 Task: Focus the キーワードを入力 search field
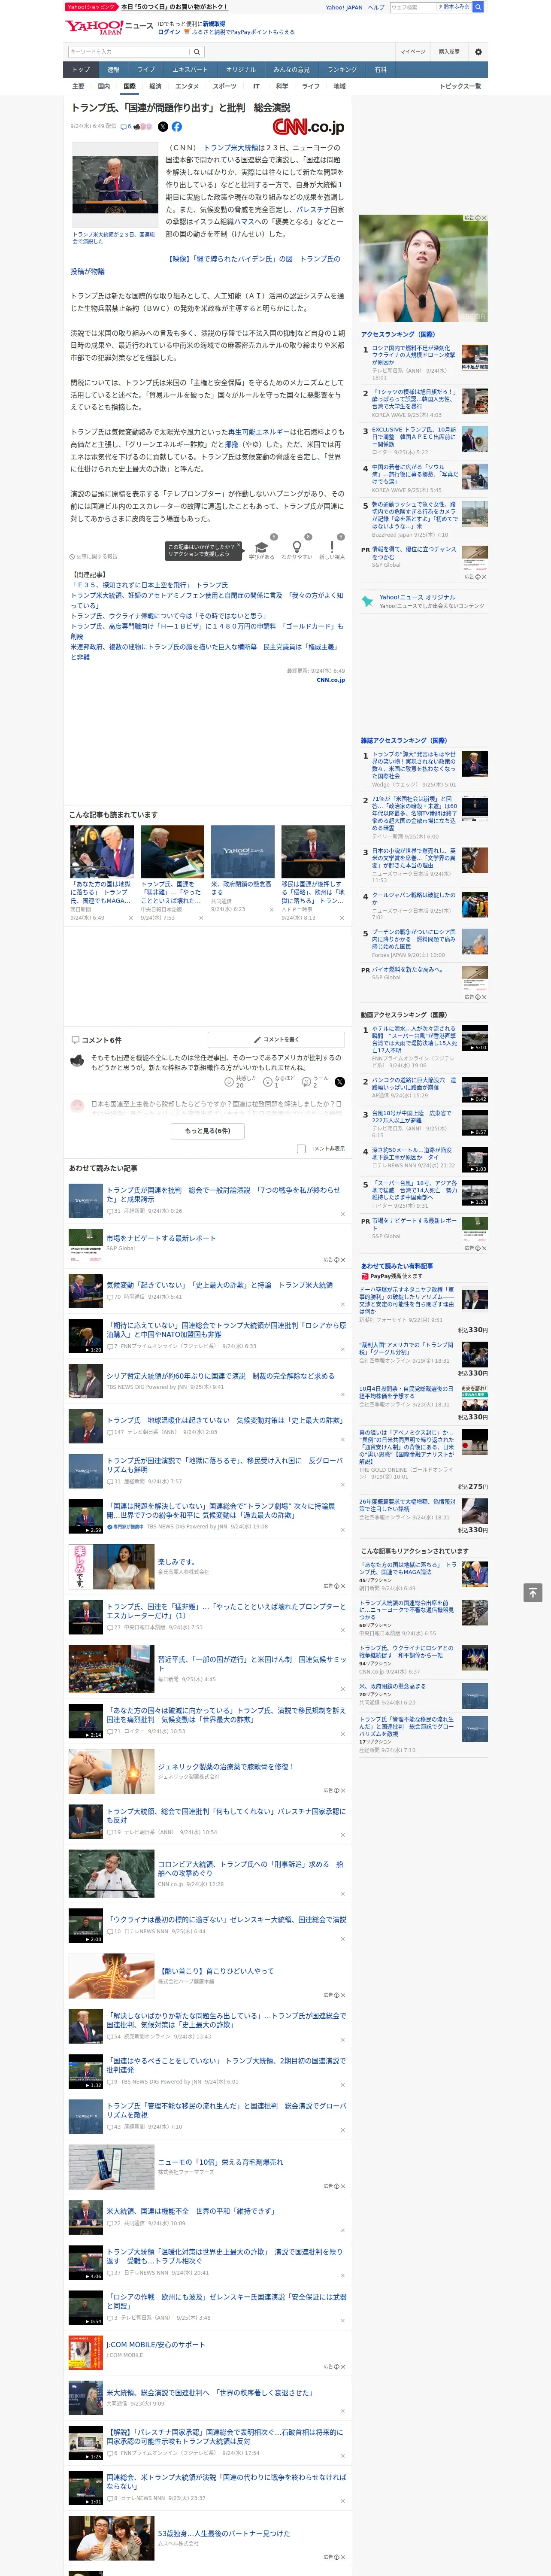(x=129, y=52)
